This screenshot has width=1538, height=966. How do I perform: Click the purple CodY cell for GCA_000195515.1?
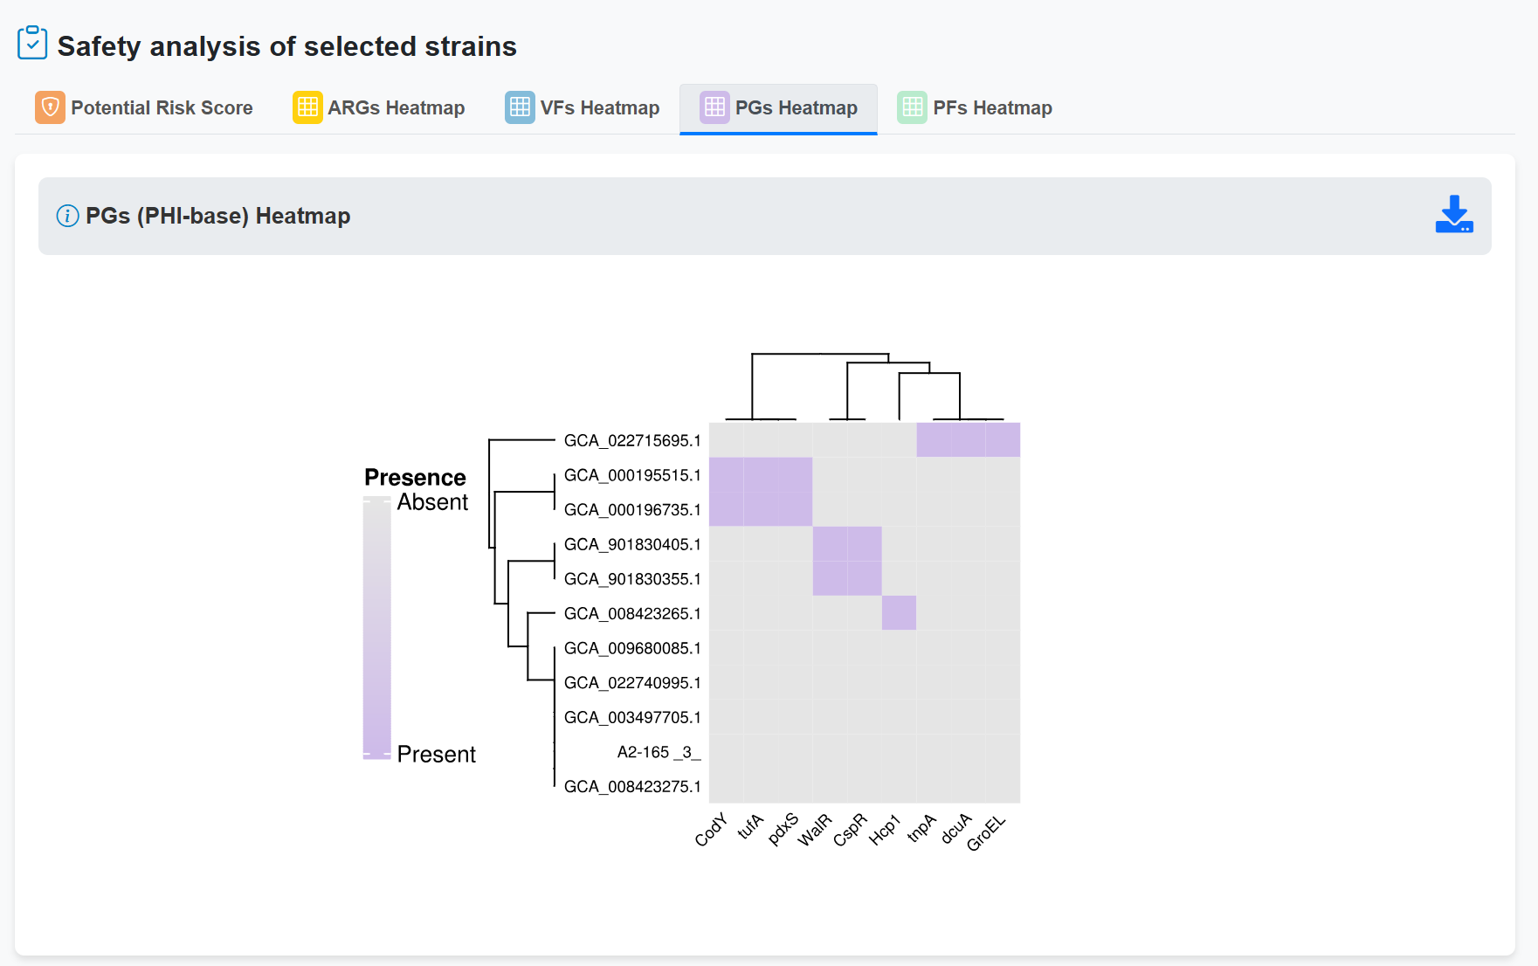point(726,474)
